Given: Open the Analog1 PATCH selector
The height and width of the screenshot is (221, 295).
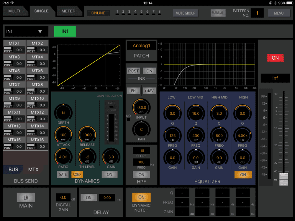Looking at the screenshot, I should tap(141, 46).
